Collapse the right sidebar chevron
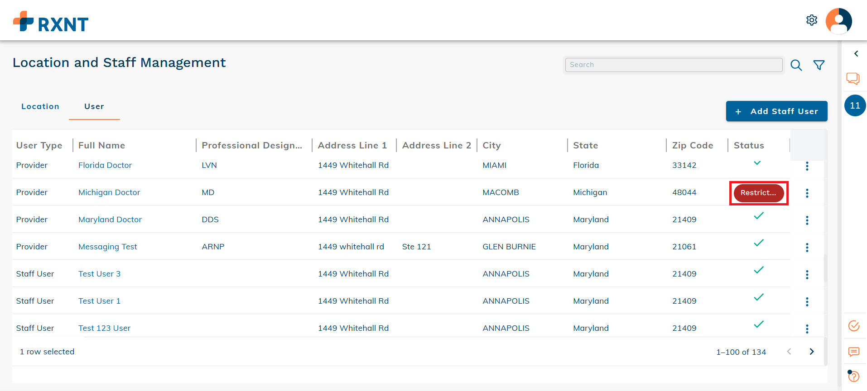 point(856,53)
